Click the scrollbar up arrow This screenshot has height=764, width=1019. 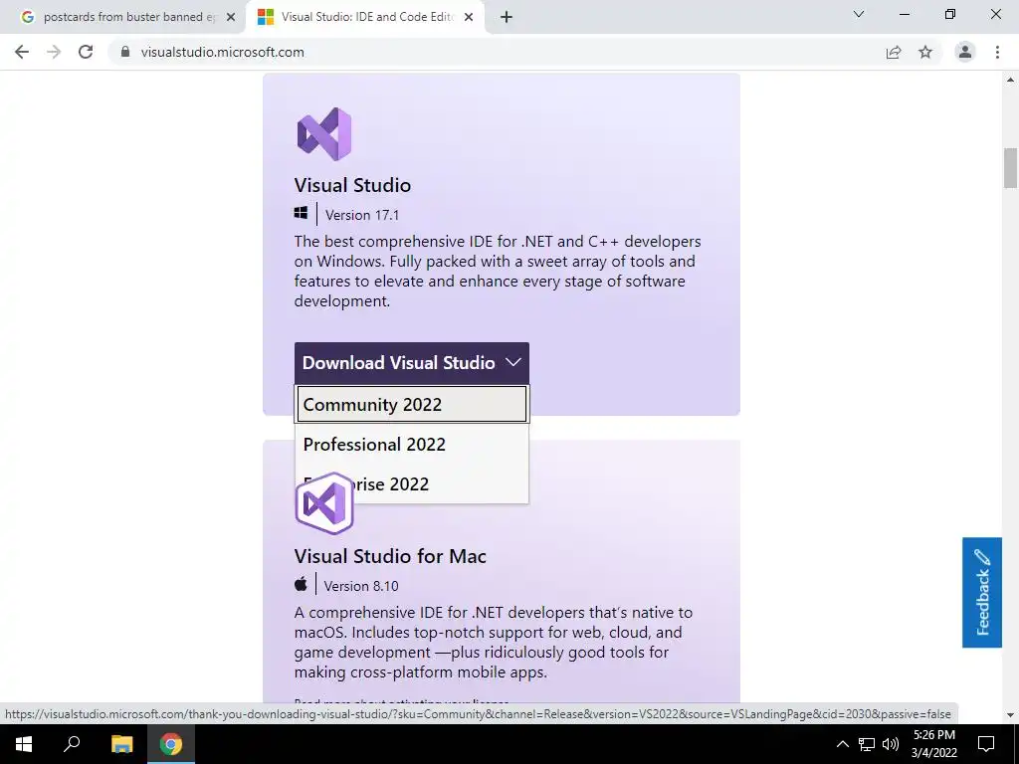point(1010,80)
